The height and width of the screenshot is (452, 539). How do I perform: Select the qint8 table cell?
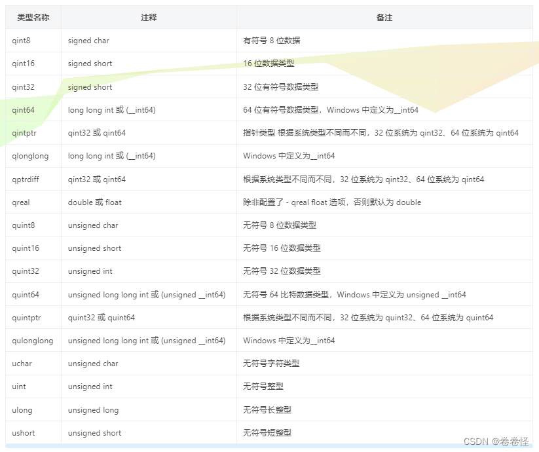pyautogui.click(x=20, y=41)
